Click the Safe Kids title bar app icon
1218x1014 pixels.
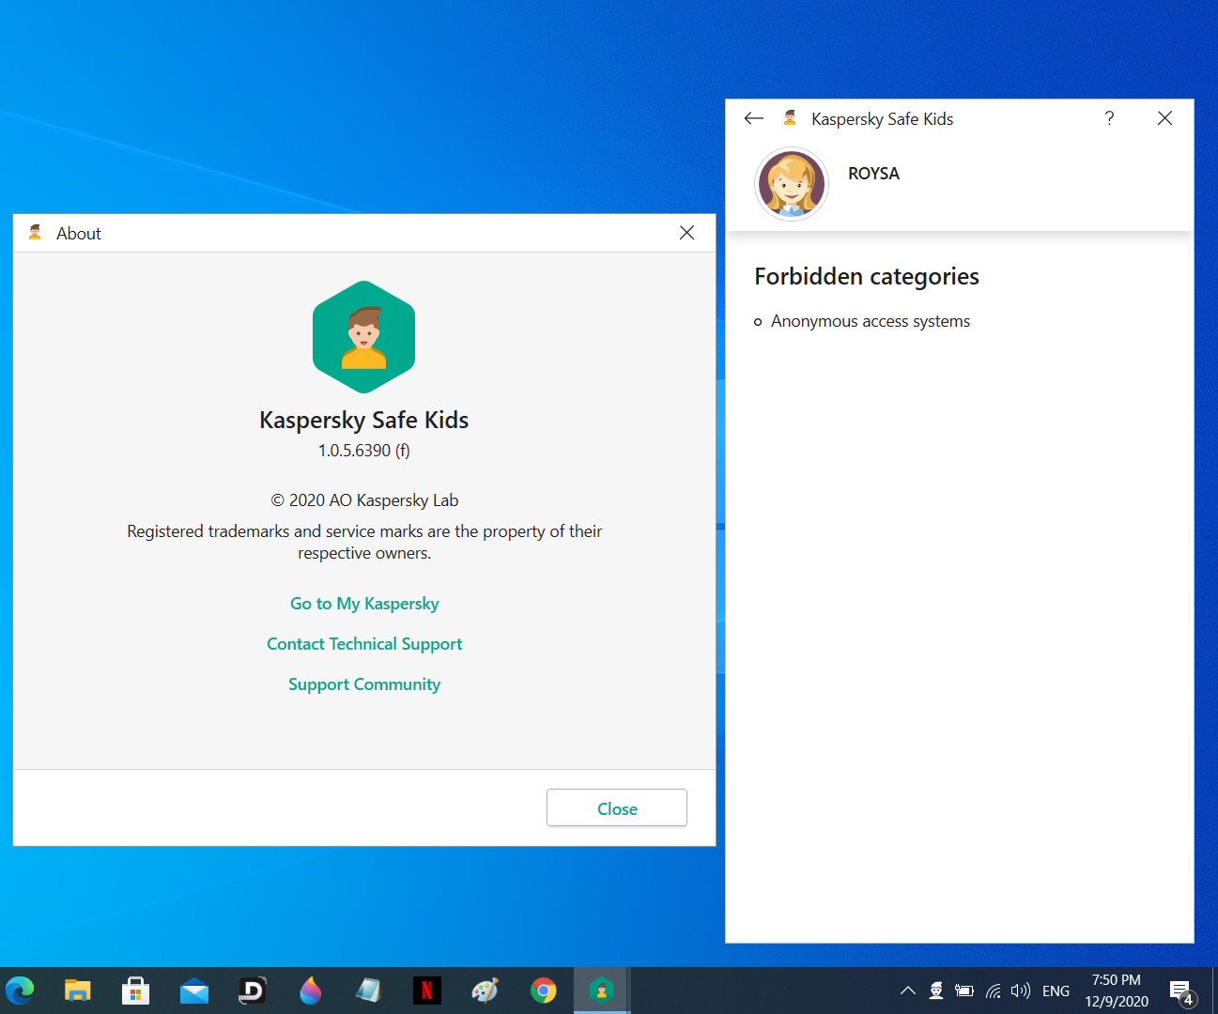pos(790,118)
